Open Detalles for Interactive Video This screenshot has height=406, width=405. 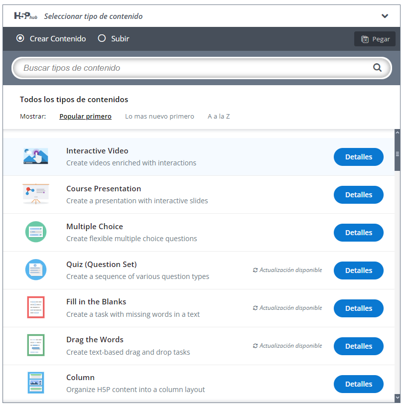tap(358, 157)
